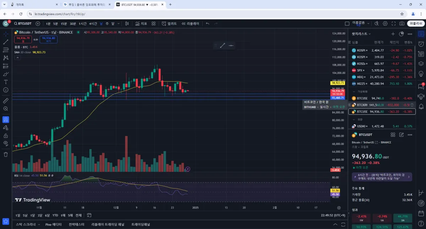Viewport: 426px width, 229px height.
Task: Select the brush drawing tool
Action: pyautogui.click(x=6, y=74)
